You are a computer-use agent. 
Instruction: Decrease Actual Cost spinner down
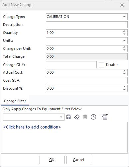[x=124, y=74]
